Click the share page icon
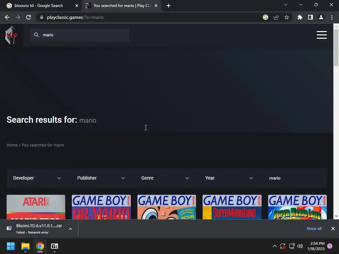This screenshot has height=254, width=339. coord(276,17)
